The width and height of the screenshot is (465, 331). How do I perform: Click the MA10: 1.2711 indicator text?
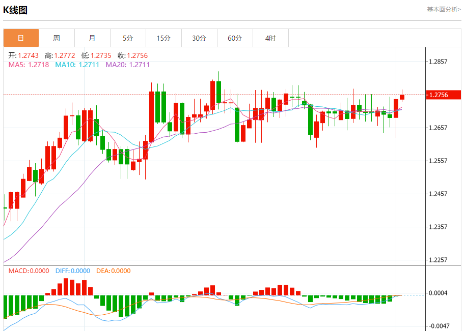click(x=77, y=65)
